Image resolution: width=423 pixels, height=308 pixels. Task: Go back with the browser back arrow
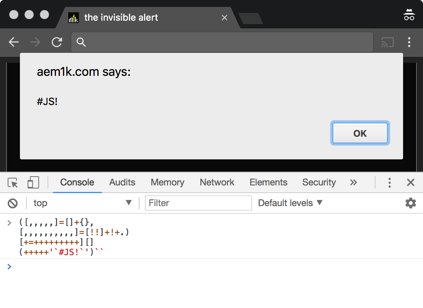coord(14,42)
